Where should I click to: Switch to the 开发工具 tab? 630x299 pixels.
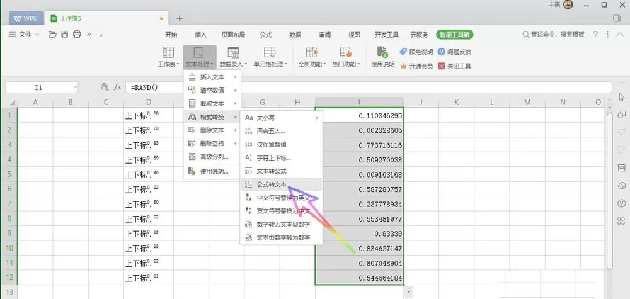click(387, 35)
